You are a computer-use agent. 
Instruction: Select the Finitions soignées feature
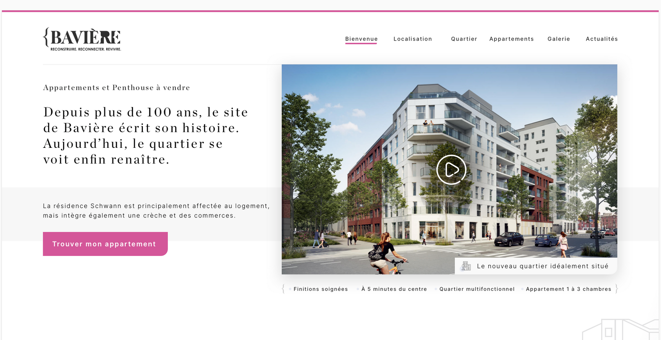[321, 289]
